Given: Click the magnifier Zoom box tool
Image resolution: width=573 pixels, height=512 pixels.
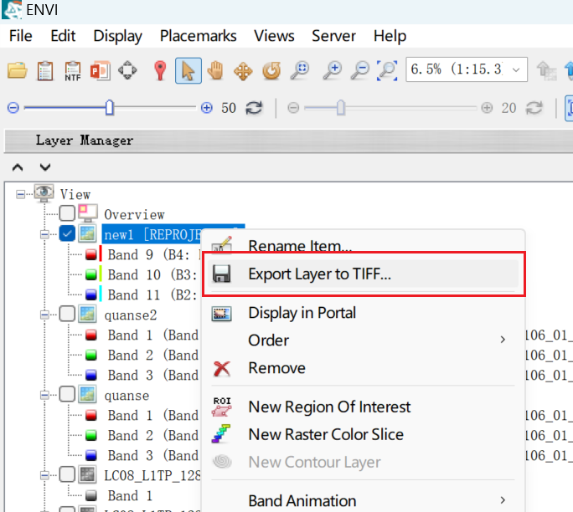Looking at the screenshot, I should (300, 70).
